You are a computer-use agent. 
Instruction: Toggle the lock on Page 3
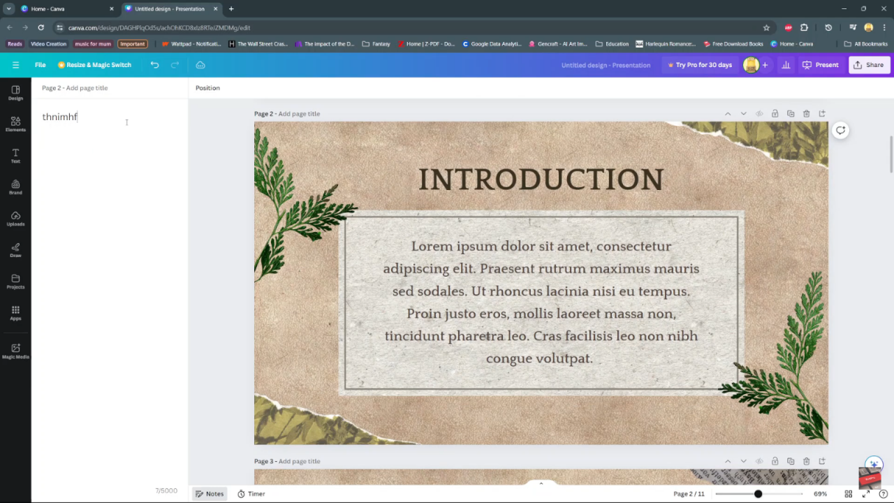point(775,461)
